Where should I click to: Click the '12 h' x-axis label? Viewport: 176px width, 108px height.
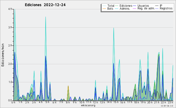click(x=95, y=102)
